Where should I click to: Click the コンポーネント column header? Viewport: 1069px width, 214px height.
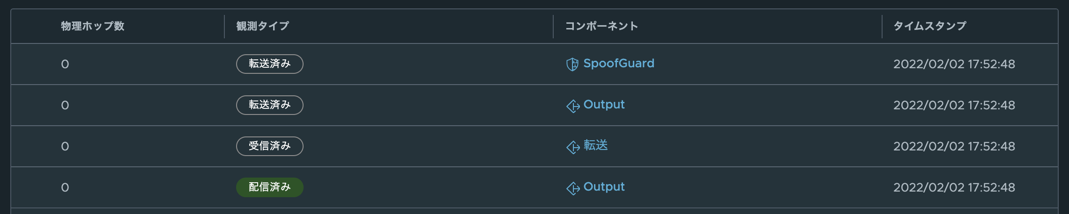(601, 26)
